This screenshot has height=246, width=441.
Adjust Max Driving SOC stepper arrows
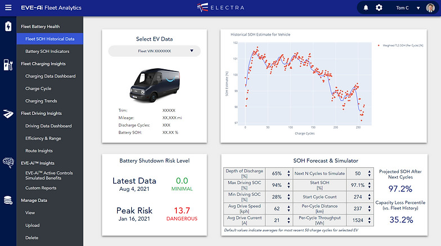[x=288, y=185]
